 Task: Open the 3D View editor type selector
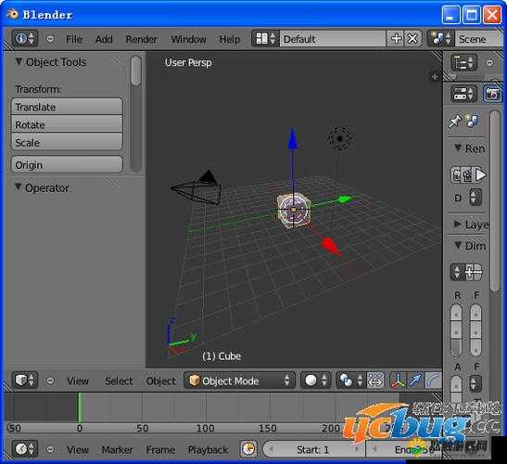coord(25,380)
